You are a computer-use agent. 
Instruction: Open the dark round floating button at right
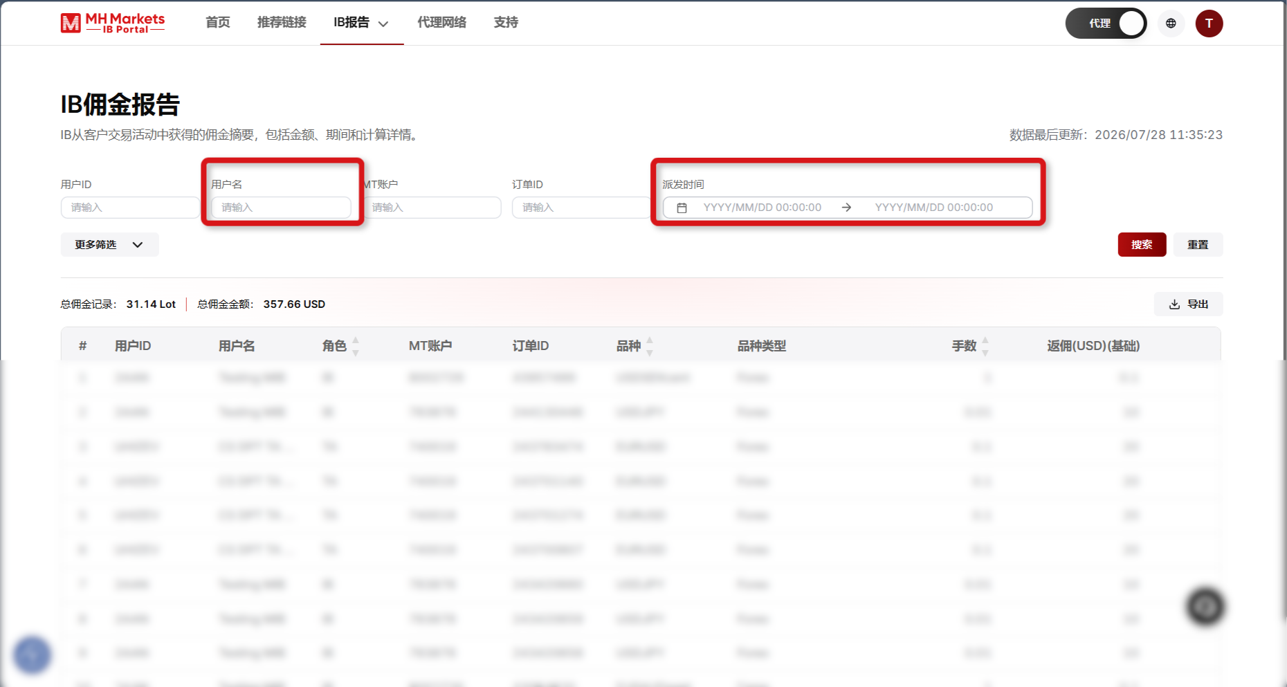click(x=1205, y=607)
